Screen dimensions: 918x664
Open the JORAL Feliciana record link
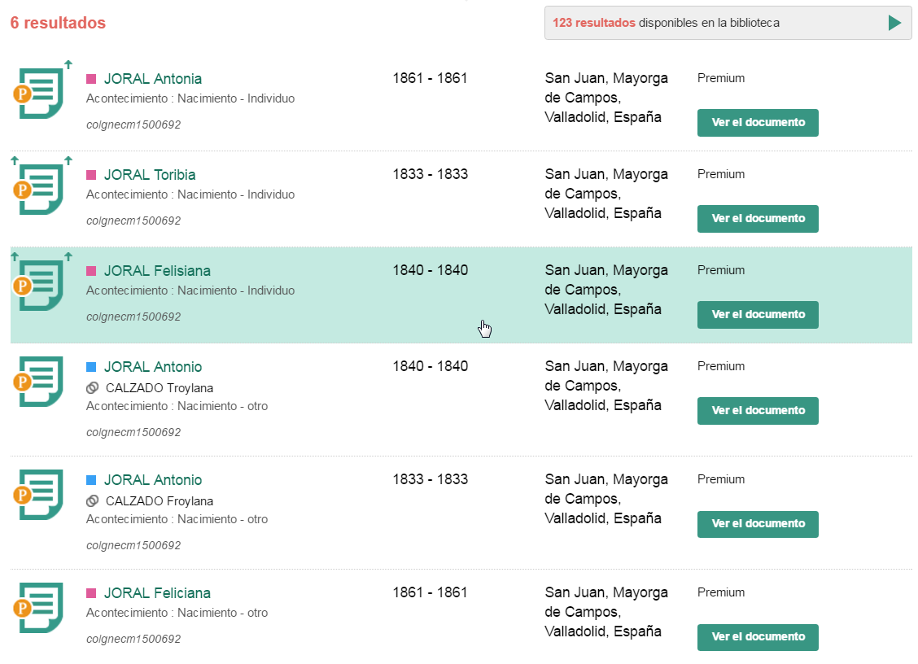157,593
